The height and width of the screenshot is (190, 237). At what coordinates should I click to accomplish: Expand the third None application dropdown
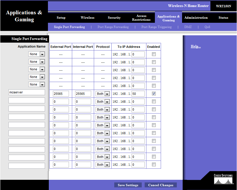(x=37, y=69)
